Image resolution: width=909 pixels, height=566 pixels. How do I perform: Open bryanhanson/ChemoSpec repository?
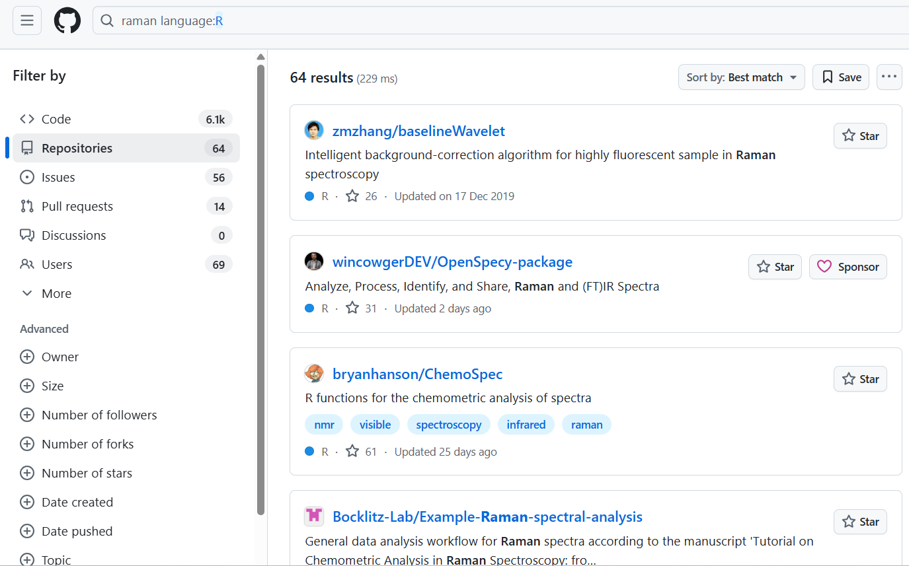click(x=417, y=374)
